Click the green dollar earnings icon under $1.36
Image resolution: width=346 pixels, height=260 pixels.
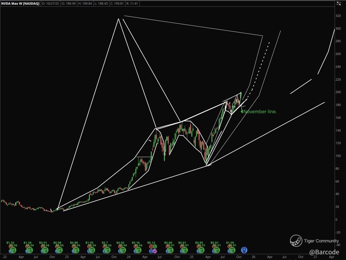point(29,250)
